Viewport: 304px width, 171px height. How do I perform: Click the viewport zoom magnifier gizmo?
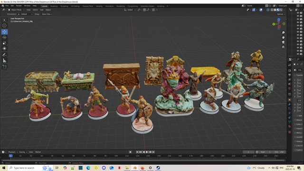coord(283,32)
